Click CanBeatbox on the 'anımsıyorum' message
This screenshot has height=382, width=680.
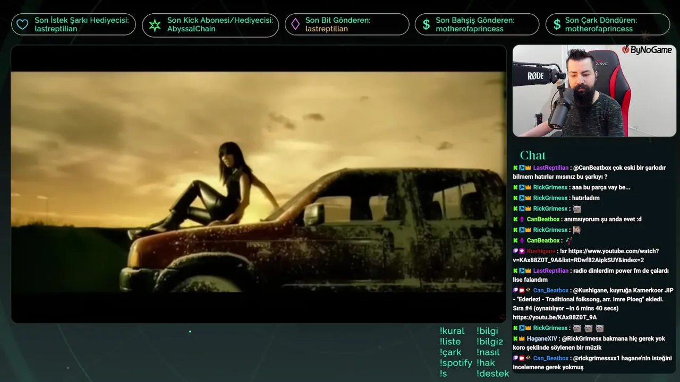point(543,219)
